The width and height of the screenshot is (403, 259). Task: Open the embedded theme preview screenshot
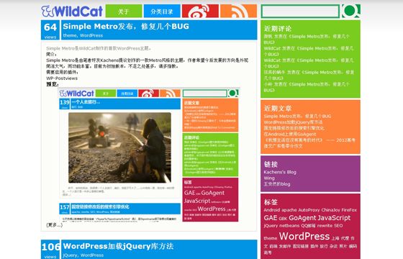(149, 155)
